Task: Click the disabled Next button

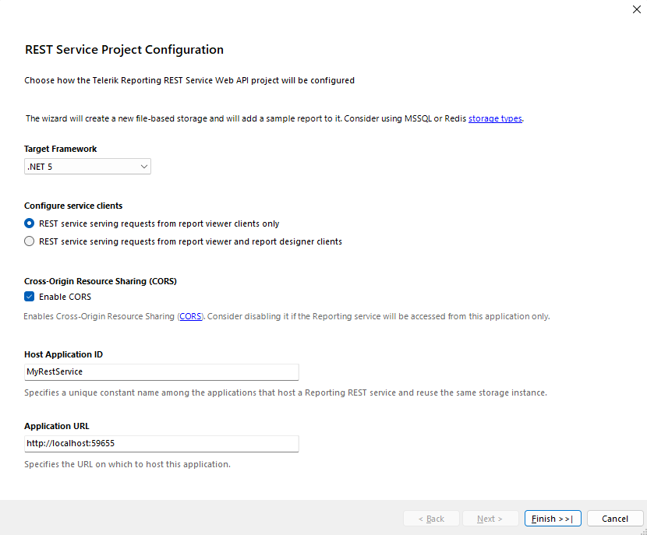Action: pyautogui.click(x=490, y=518)
